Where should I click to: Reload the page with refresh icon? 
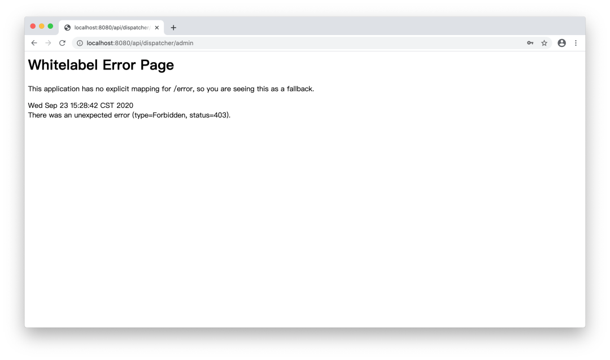[x=62, y=43]
